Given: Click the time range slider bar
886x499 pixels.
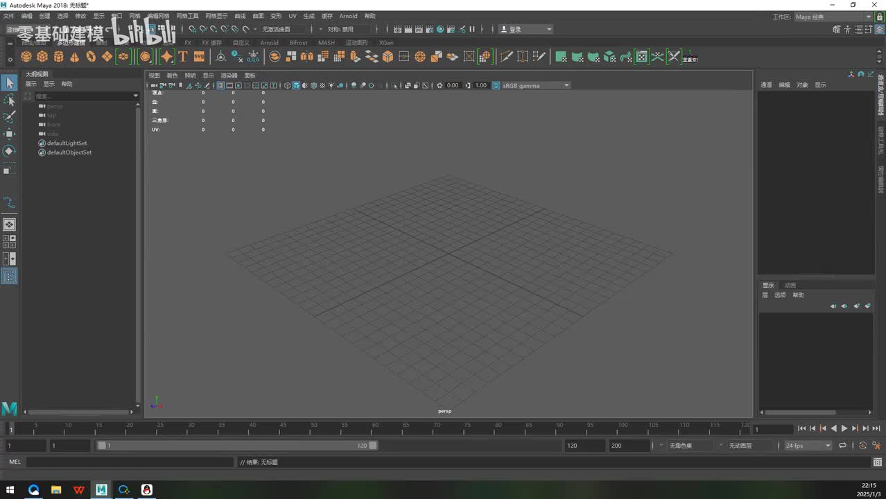Looking at the screenshot, I should click(236, 446).
